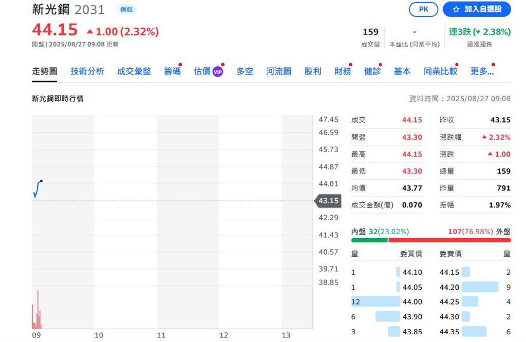This screenshot has width=526, height=342.
Task: Click the 本益比 (同業平均) label
Action: pos(415,44)
